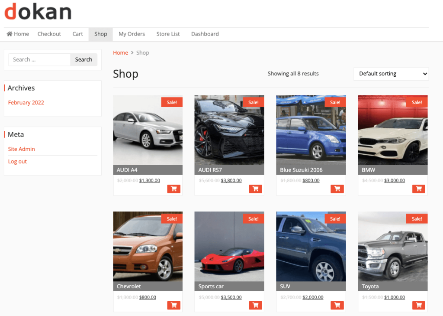443x316 pixels.
Task: Open the Chevrolet product image
Action: coord(148,246)
